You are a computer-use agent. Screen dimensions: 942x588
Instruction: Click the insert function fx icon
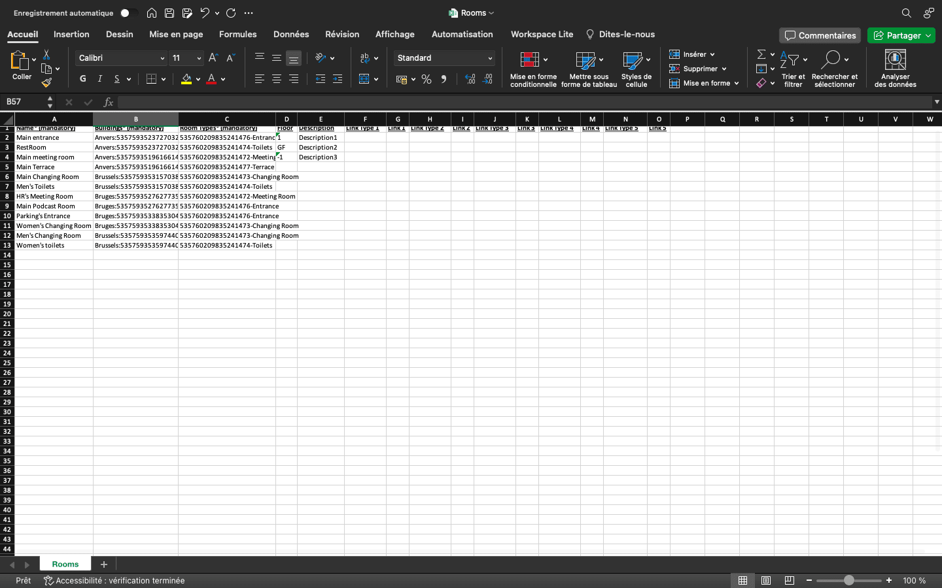(x=109, y=102)
